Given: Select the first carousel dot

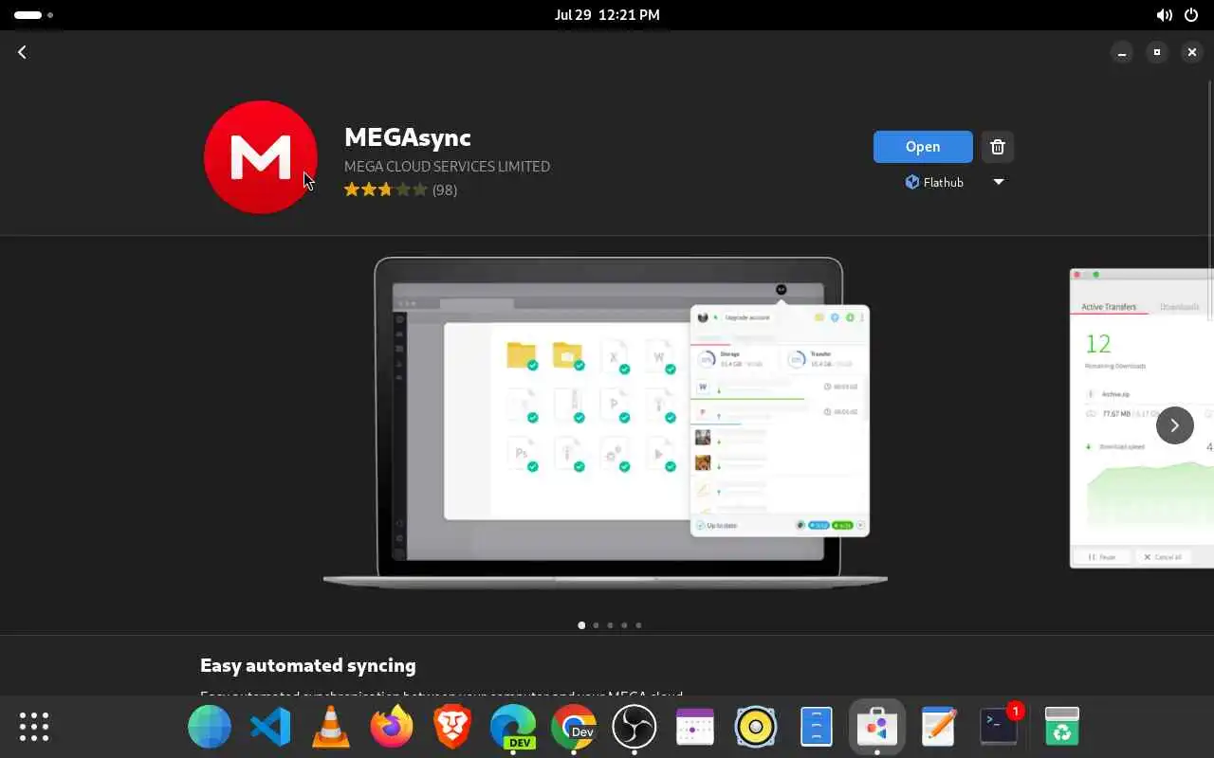Looking at the screenshot, I should click(581, 625).
